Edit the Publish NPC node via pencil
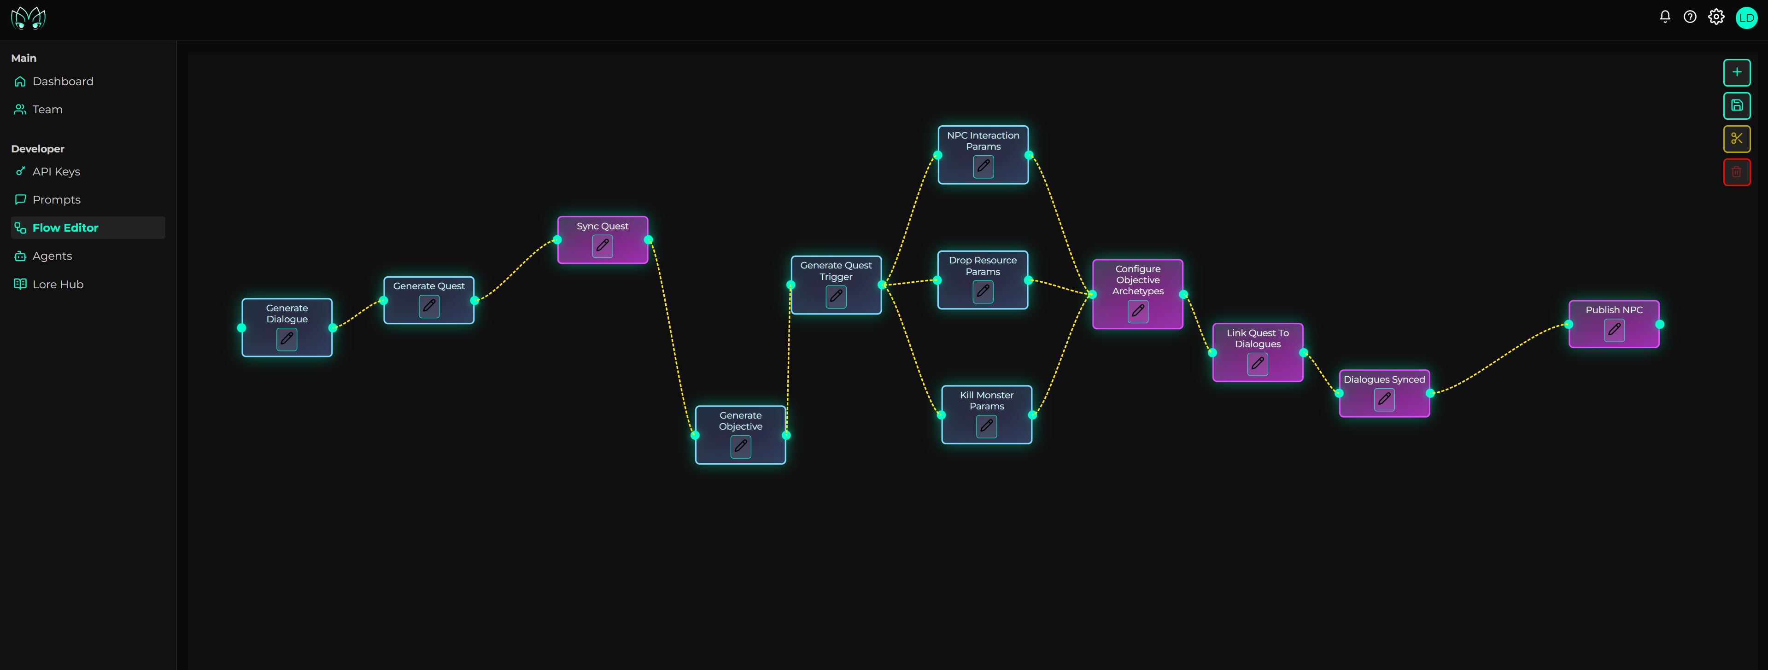 point(1614,330)
